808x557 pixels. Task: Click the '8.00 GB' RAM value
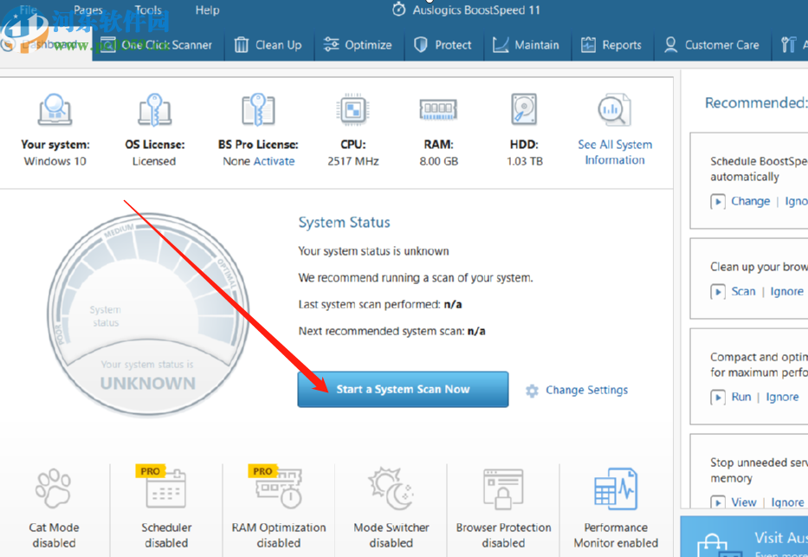(438, 161)
